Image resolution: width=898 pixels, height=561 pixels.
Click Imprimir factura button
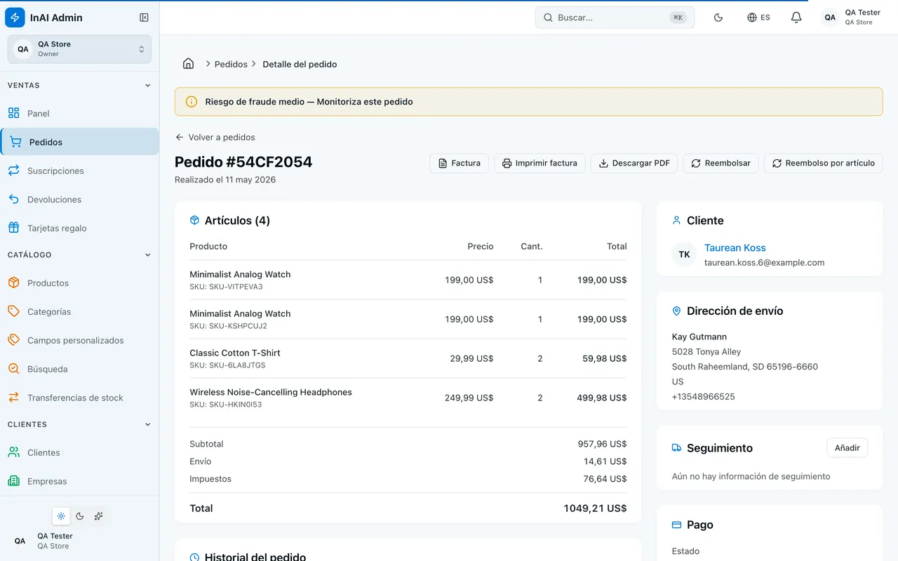(x=540, y=163)
